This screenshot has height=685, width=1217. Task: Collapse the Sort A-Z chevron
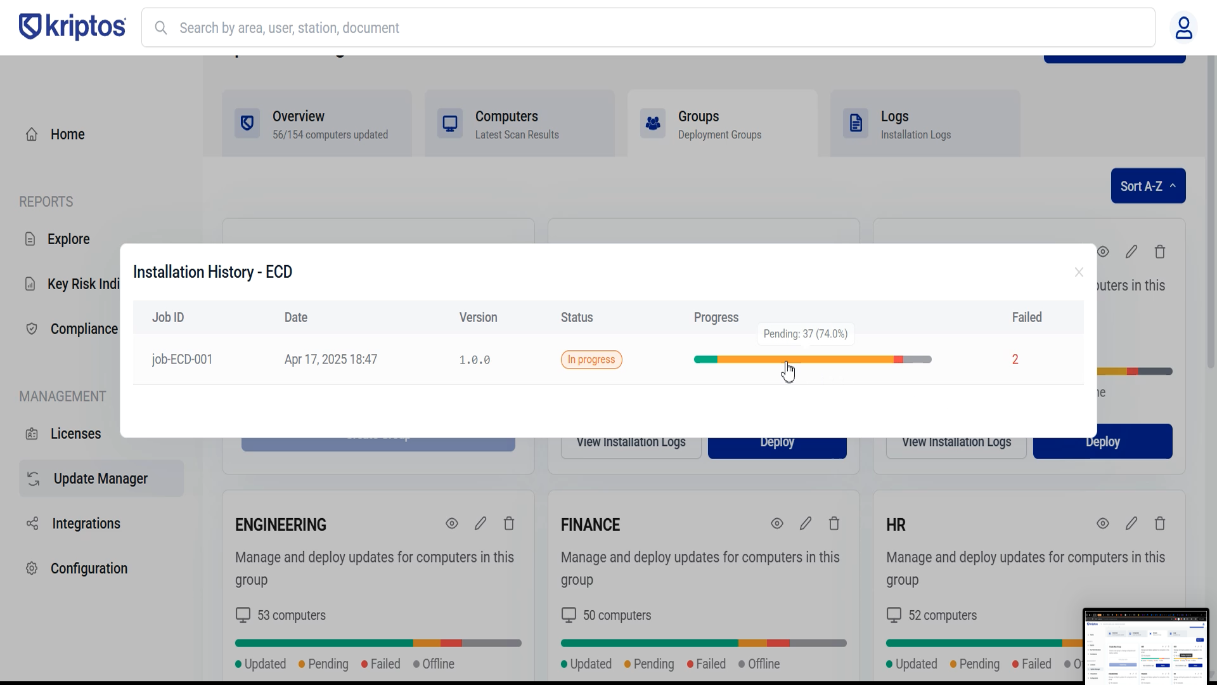1174,186
